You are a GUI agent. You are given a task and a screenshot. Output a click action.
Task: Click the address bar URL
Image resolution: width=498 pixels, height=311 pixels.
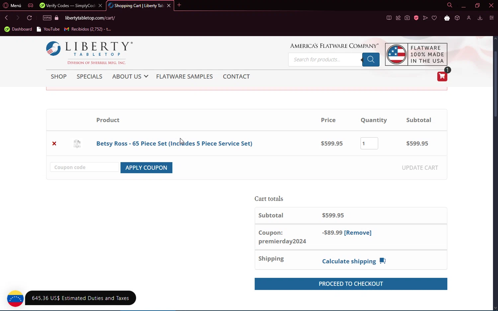tap(90, 18)
